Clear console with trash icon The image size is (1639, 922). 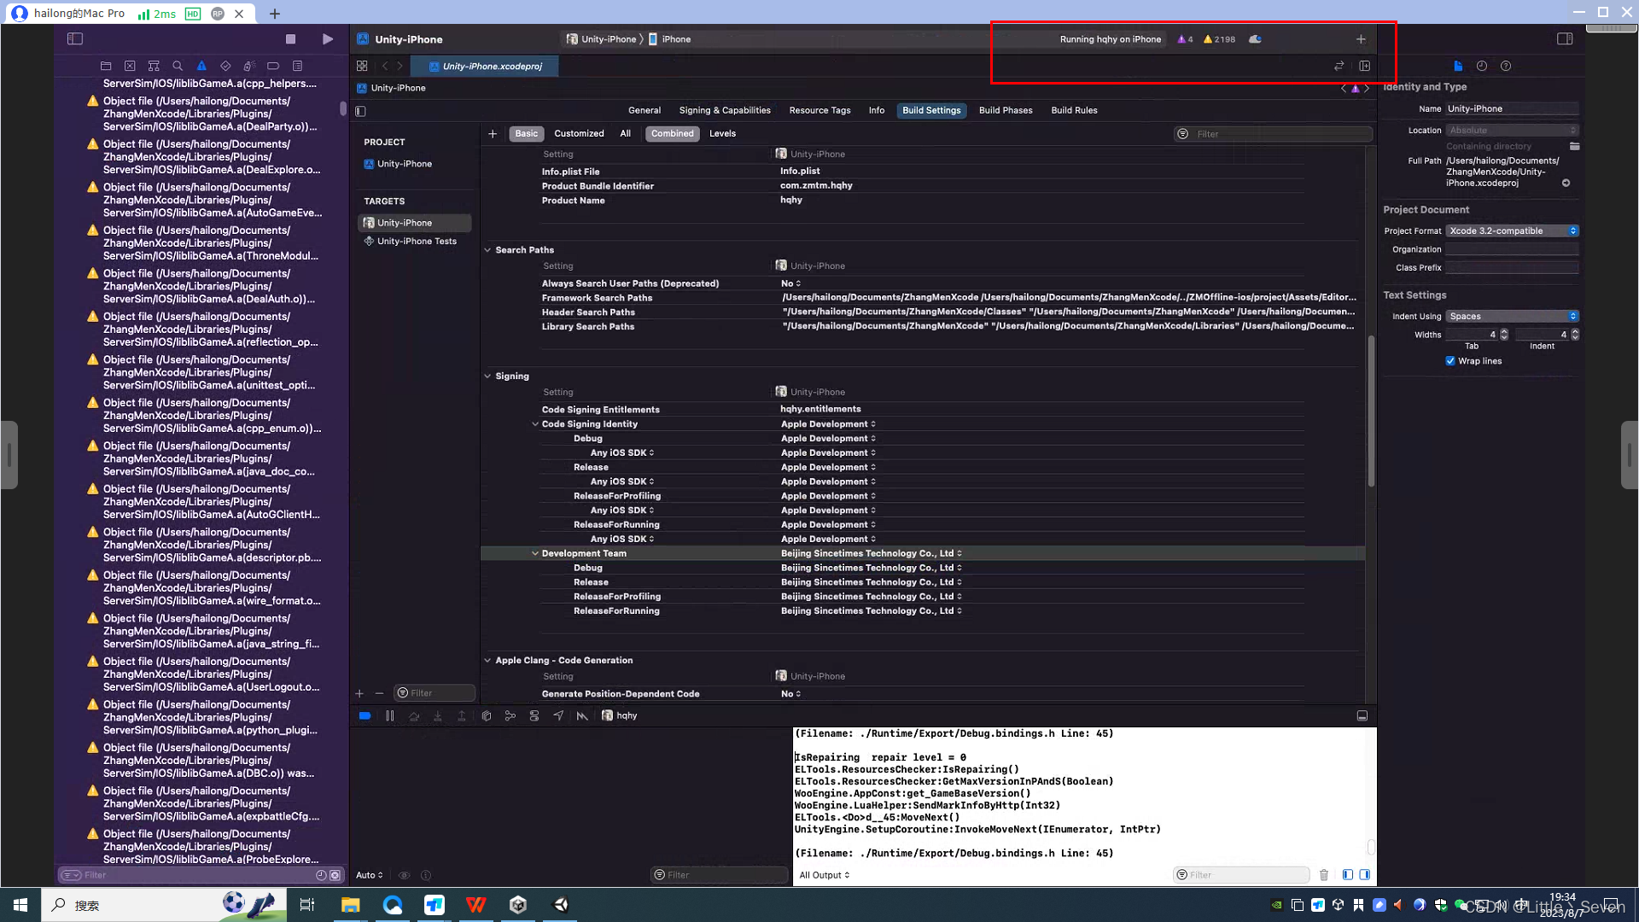coord(1324,875)
